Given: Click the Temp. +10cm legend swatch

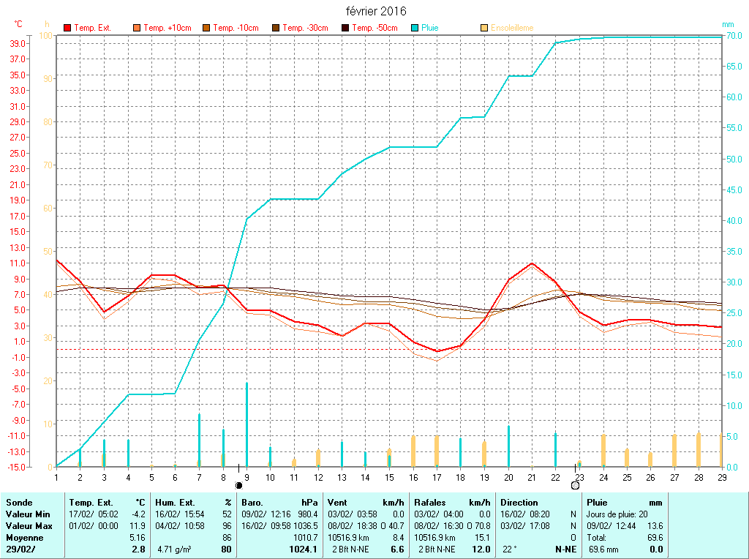Looking at the screenshot, I should (137, 28).
